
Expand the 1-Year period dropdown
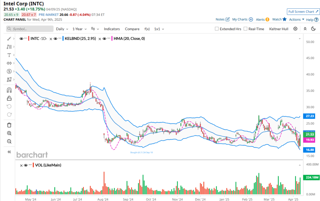point(79,29)
